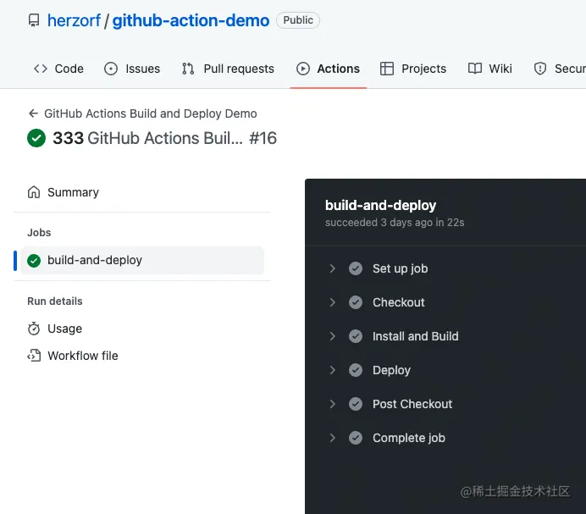586x514 pixels.
Task: Click the Summary home icon
Action: point(34,192)
